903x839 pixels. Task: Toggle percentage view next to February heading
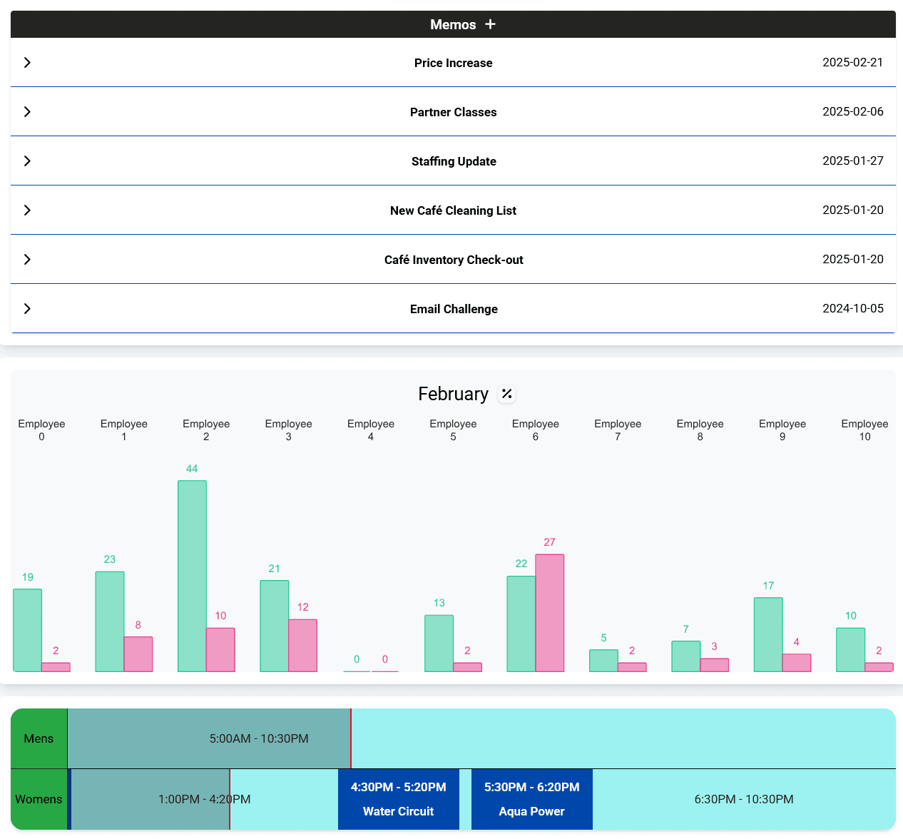[506, 394]
